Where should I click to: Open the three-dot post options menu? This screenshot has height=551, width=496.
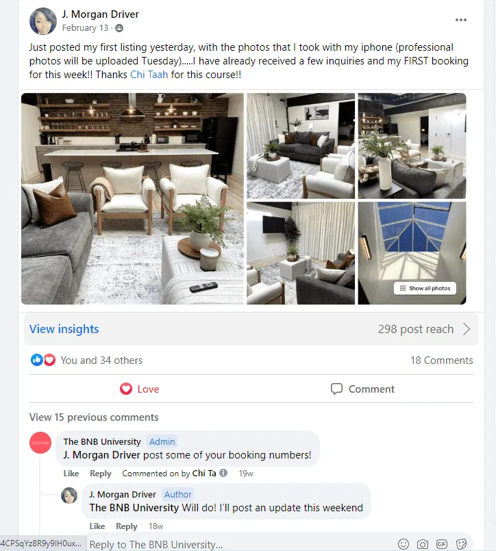(x=461, y=20)
